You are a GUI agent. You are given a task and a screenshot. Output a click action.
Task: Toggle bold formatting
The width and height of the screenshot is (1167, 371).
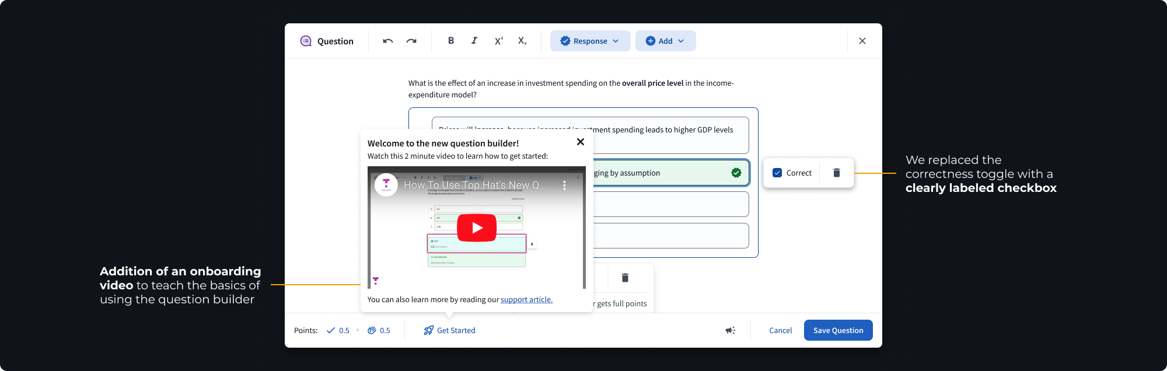tap(451, 41)
